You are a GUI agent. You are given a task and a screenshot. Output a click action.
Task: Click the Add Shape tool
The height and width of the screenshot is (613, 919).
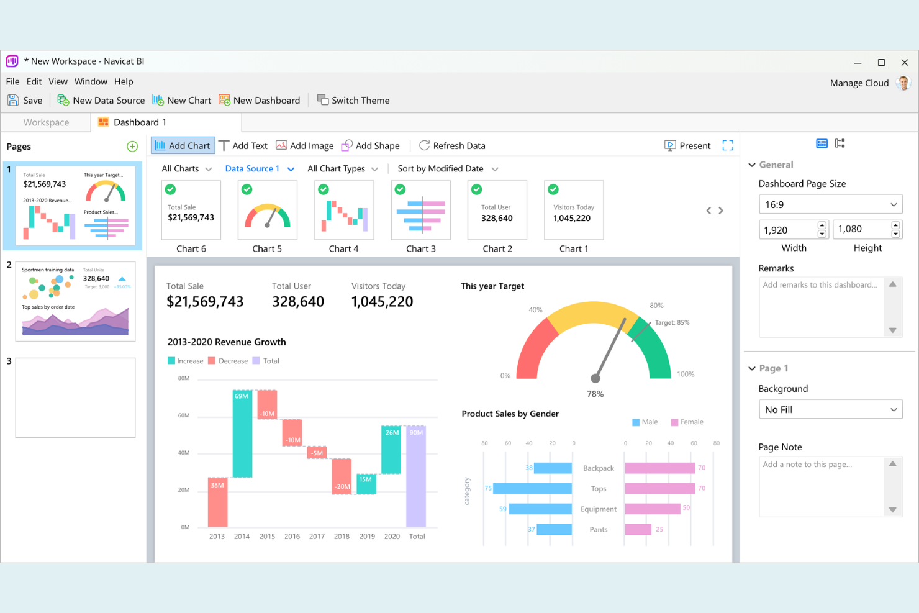tap(370, 145)
